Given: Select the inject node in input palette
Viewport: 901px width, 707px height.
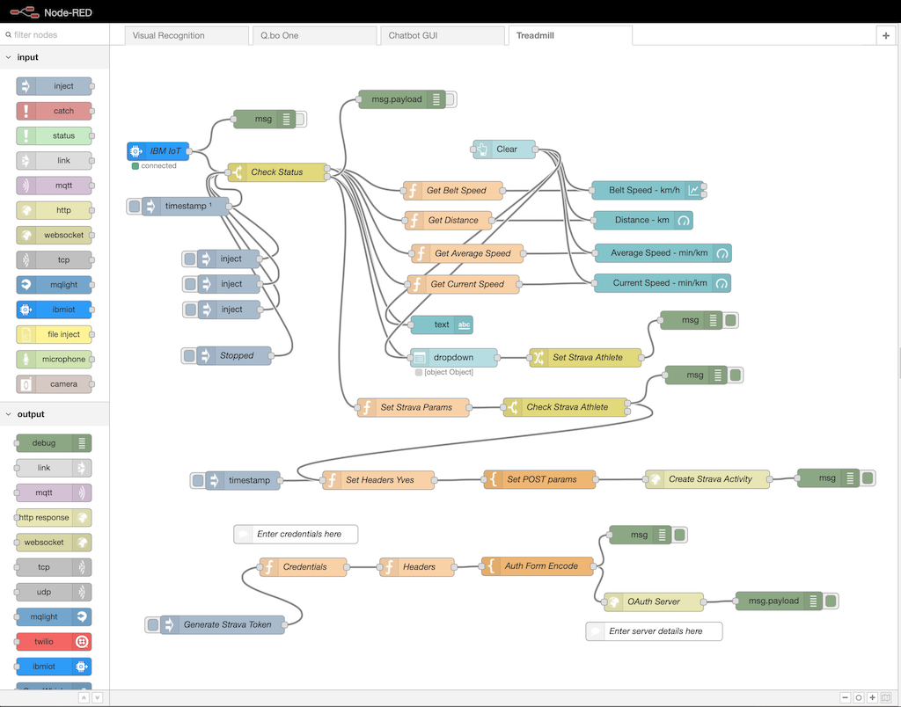Looking at the screenshot, I should point(54,86).
